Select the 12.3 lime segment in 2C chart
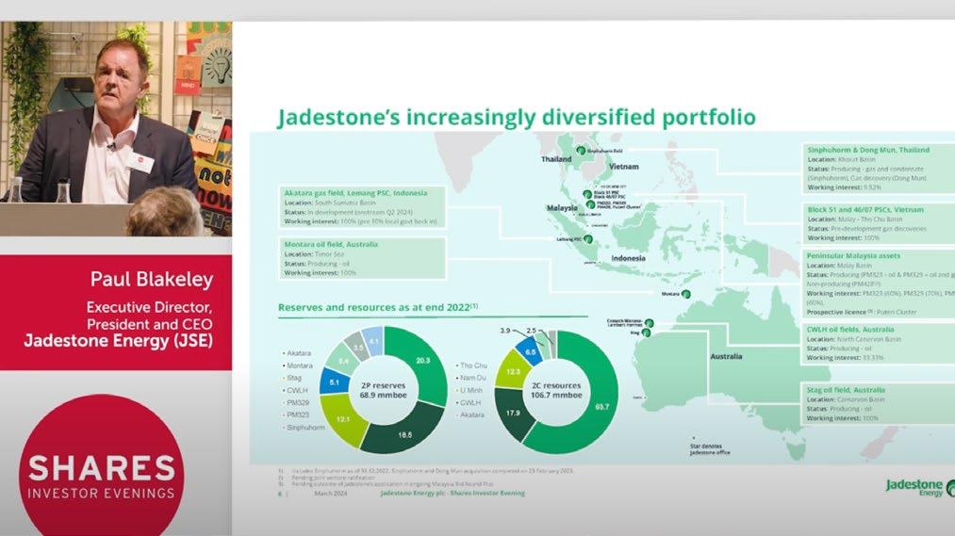 pyautogui.click(x=513, y=371)
